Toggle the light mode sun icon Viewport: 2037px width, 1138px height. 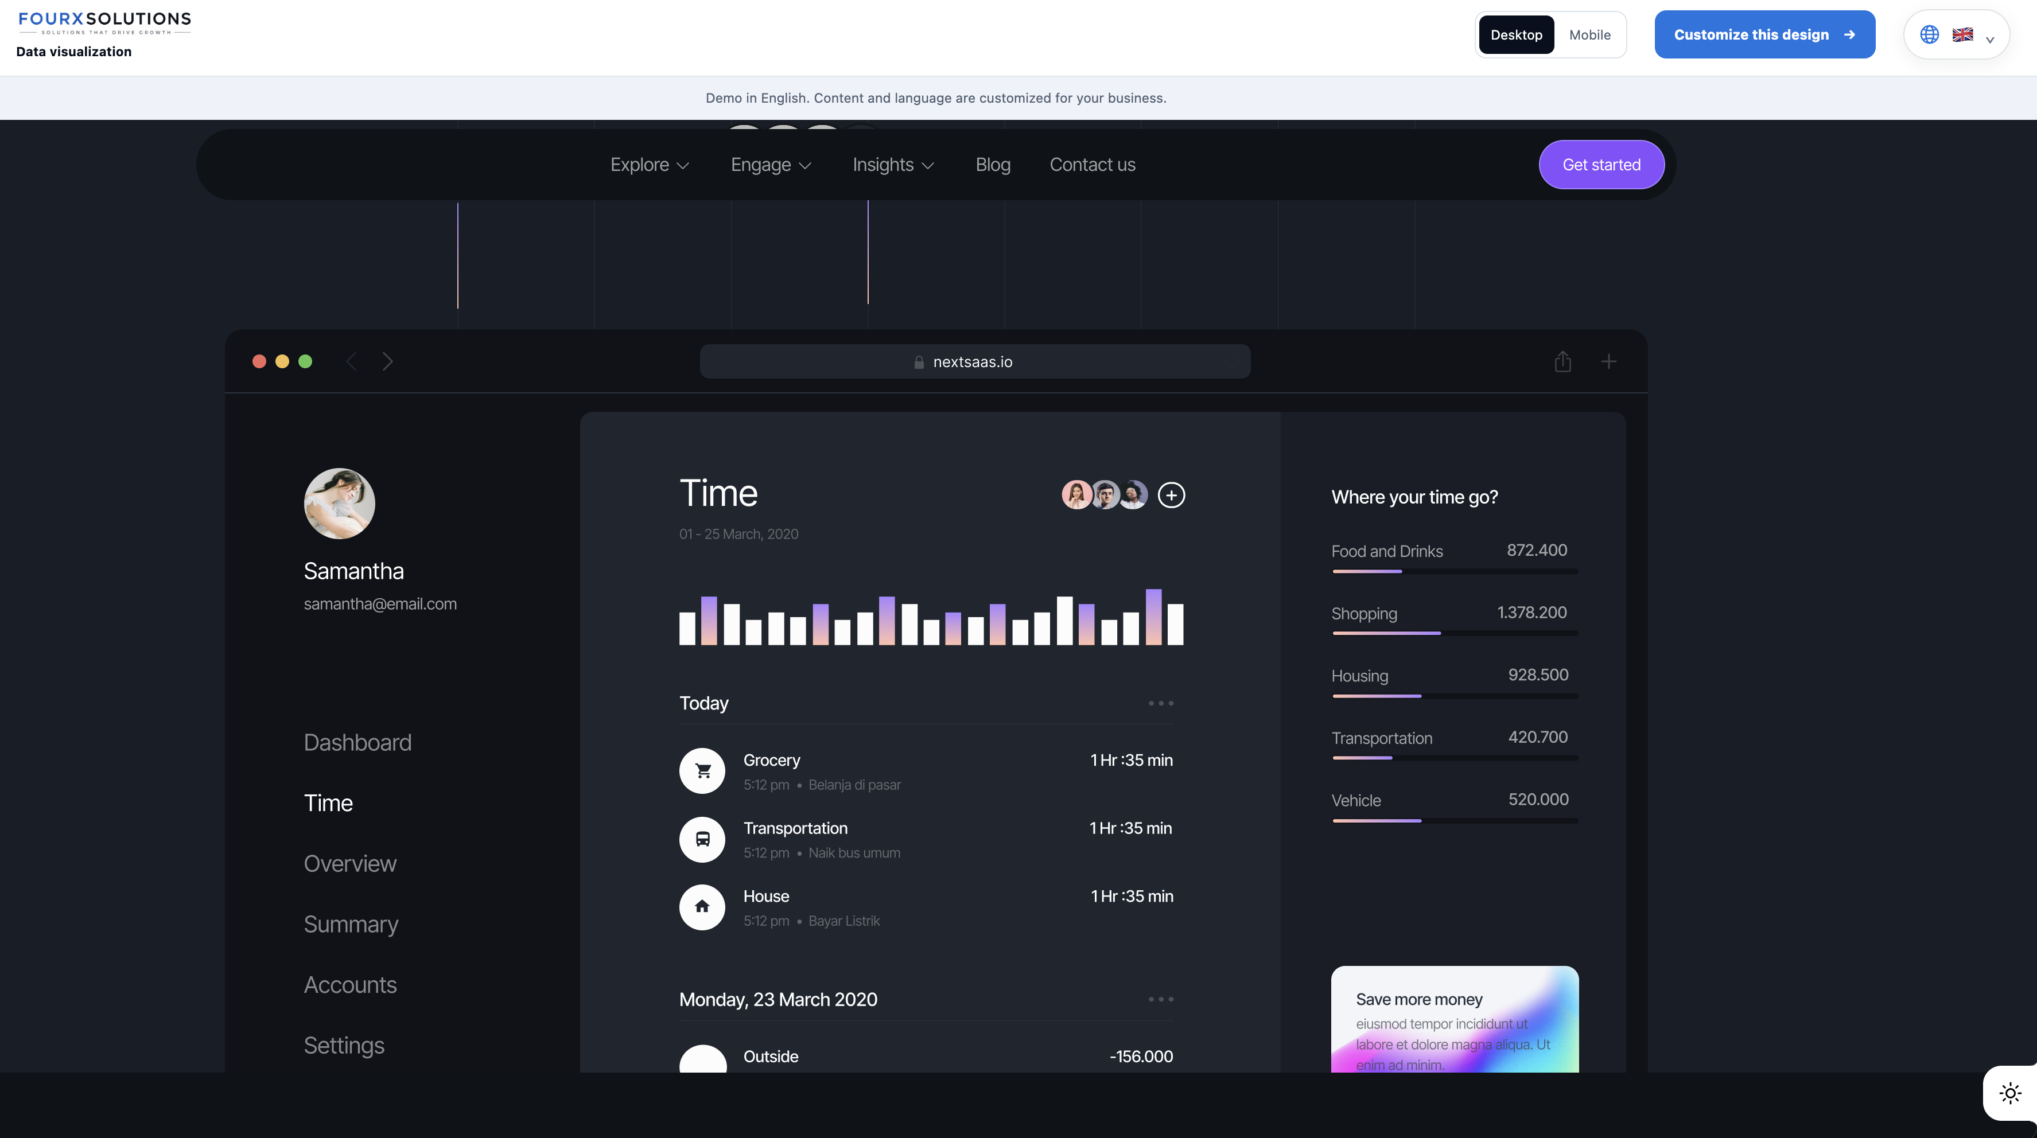[x=2010, y=1093]
